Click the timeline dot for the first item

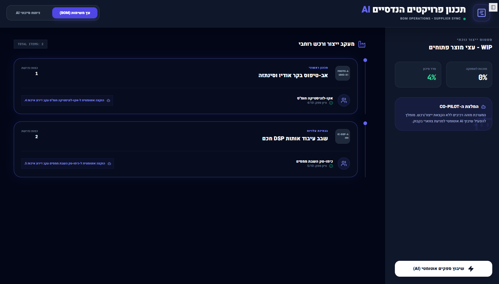[x=365, y=60]
